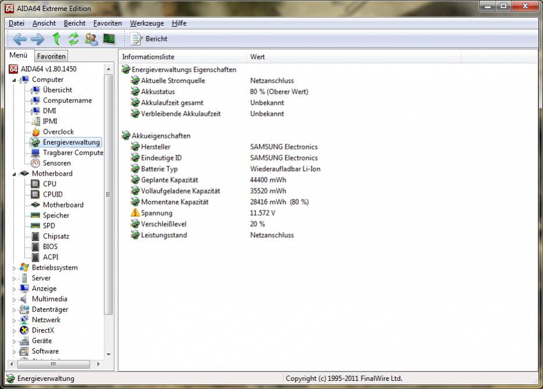This screenshot has height=389, width=543.
Task: Expand the Betriebssystem tree node
Action: (x=14, y=268)
